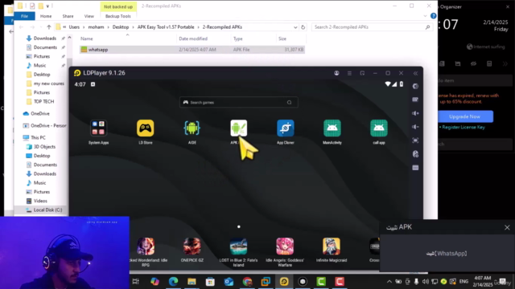Select Downloads in Quick access
515x289 pixels.
coord(45,39)
